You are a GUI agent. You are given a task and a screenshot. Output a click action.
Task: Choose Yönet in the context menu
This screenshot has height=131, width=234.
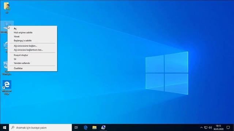point(33,36)
